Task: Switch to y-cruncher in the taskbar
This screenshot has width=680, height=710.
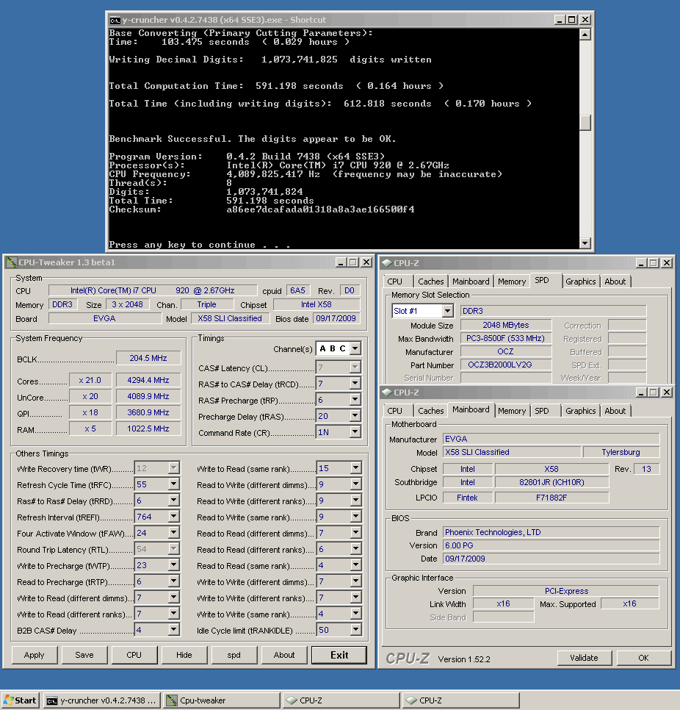Action: click(x=101, y=700)
